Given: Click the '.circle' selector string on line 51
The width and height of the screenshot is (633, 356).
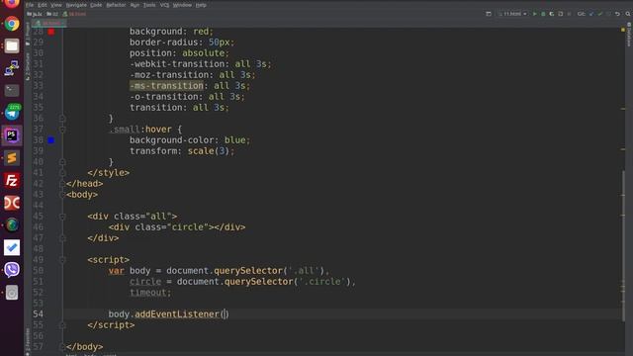Looking at the screenshot, I should pyautogui.click(x=321, y=282).
